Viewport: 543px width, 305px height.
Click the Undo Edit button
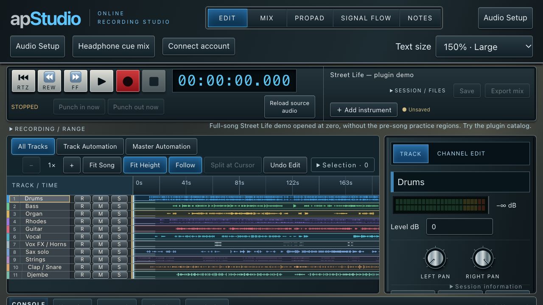(x=285, y=165)
